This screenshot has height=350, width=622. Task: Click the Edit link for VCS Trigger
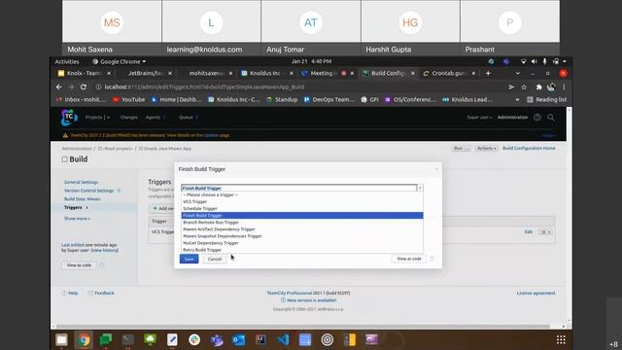529,231
